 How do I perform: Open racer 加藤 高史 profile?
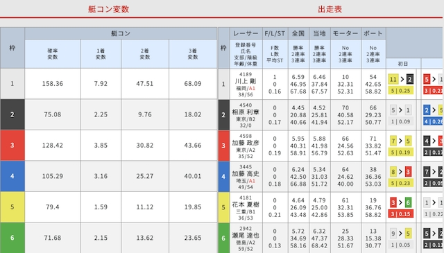click(246, 174)
